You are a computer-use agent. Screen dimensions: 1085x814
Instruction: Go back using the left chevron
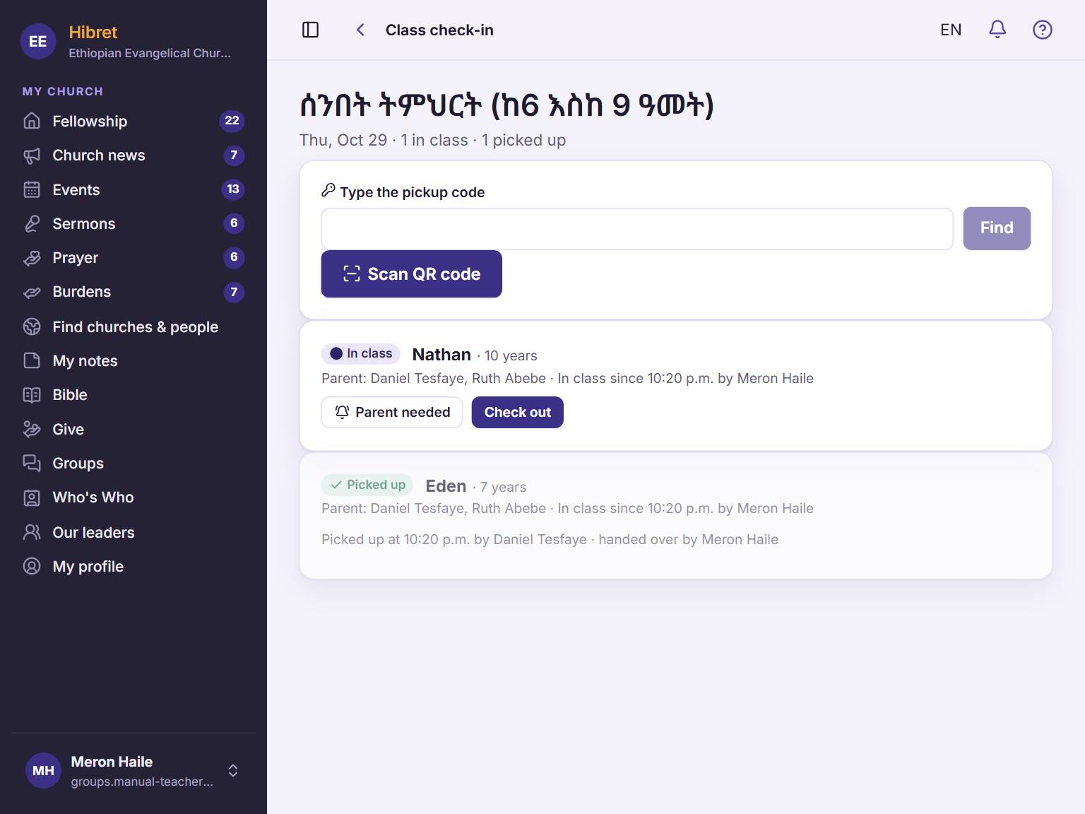tap(360, 30)
